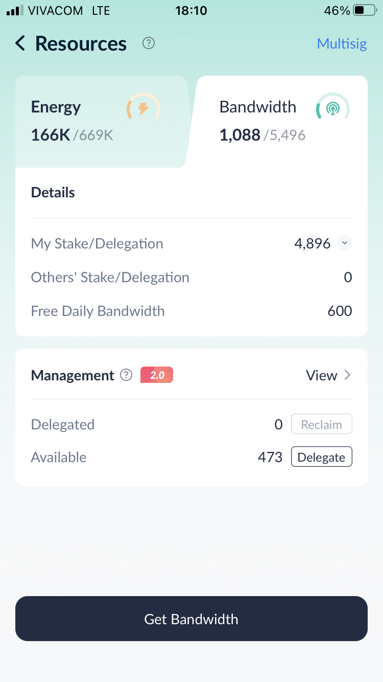Switch to the Bandwidth tab

[x=281, y=120]
